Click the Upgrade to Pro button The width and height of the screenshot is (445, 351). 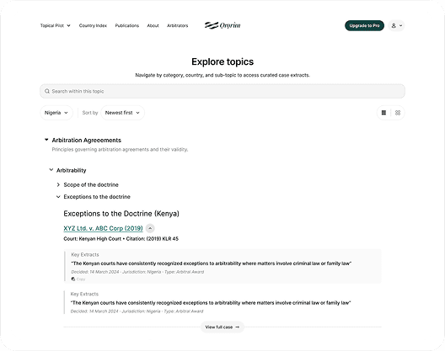[364, 25]
